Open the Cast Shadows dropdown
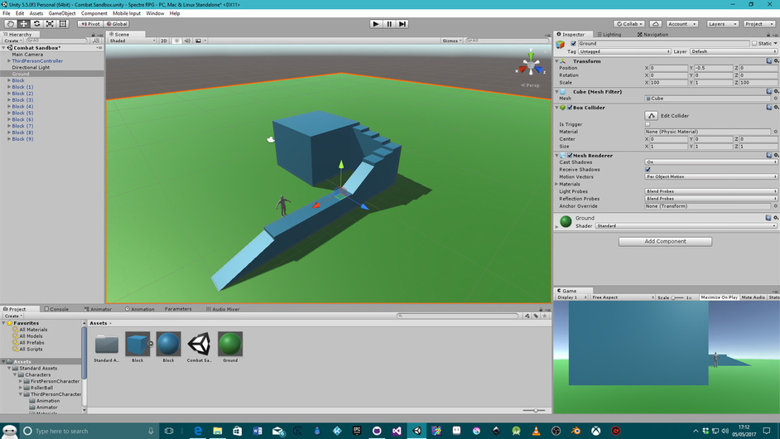The width and height of the screenshot is (780, 439). tap(710, 162)
